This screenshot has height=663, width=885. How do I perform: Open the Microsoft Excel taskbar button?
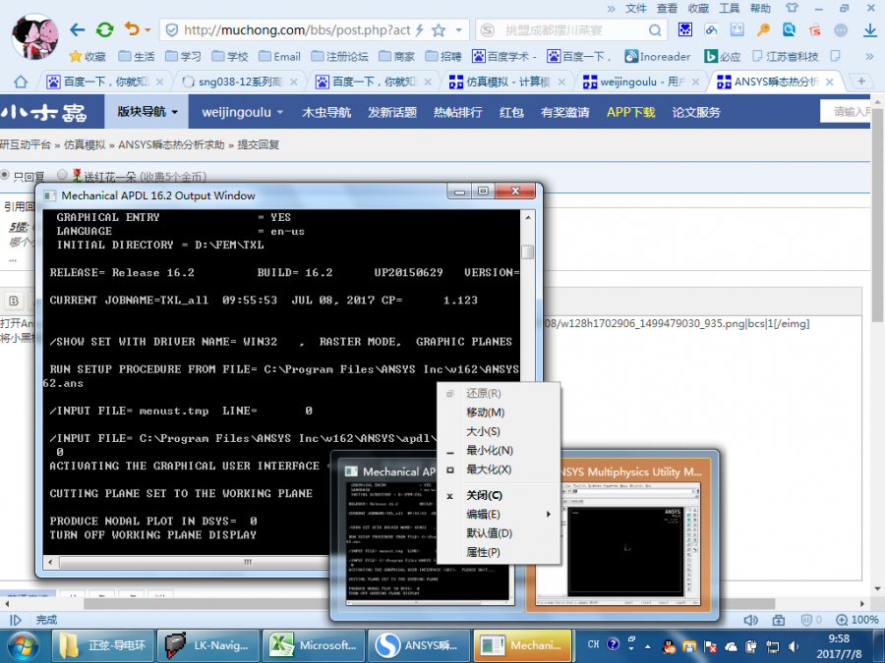point(314,645)
